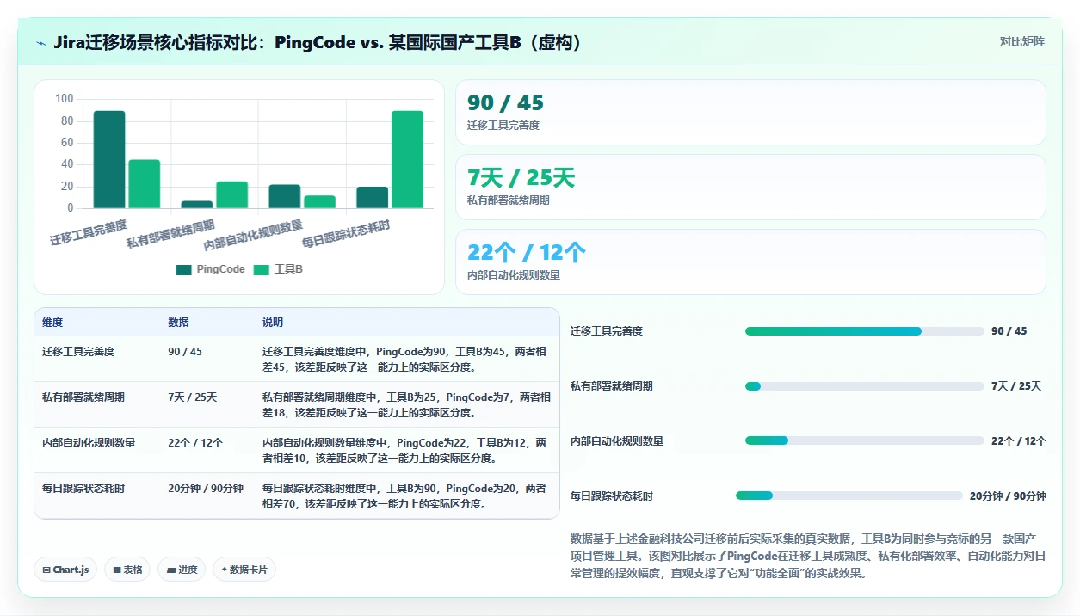Click the 90 / 45 metric card

[750, 112]
